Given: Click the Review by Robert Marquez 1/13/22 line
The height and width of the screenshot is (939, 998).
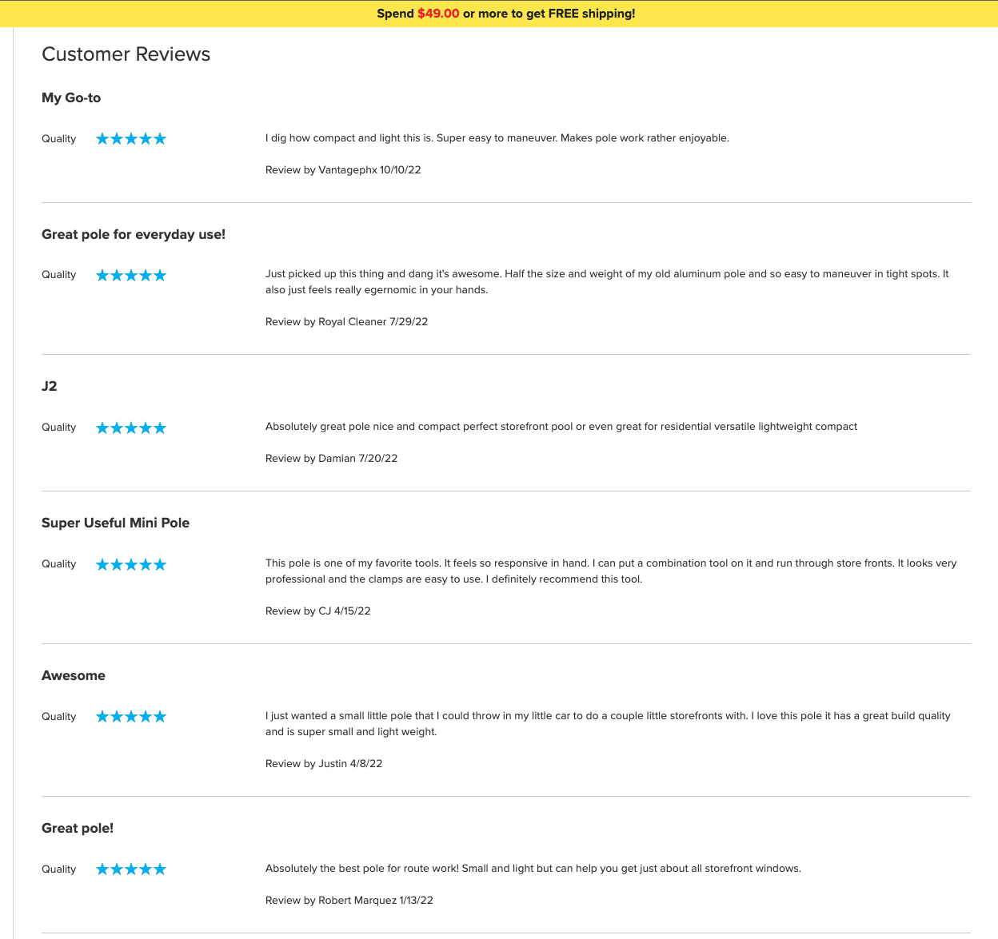Looking at the screenshot, I should (349, 901).
